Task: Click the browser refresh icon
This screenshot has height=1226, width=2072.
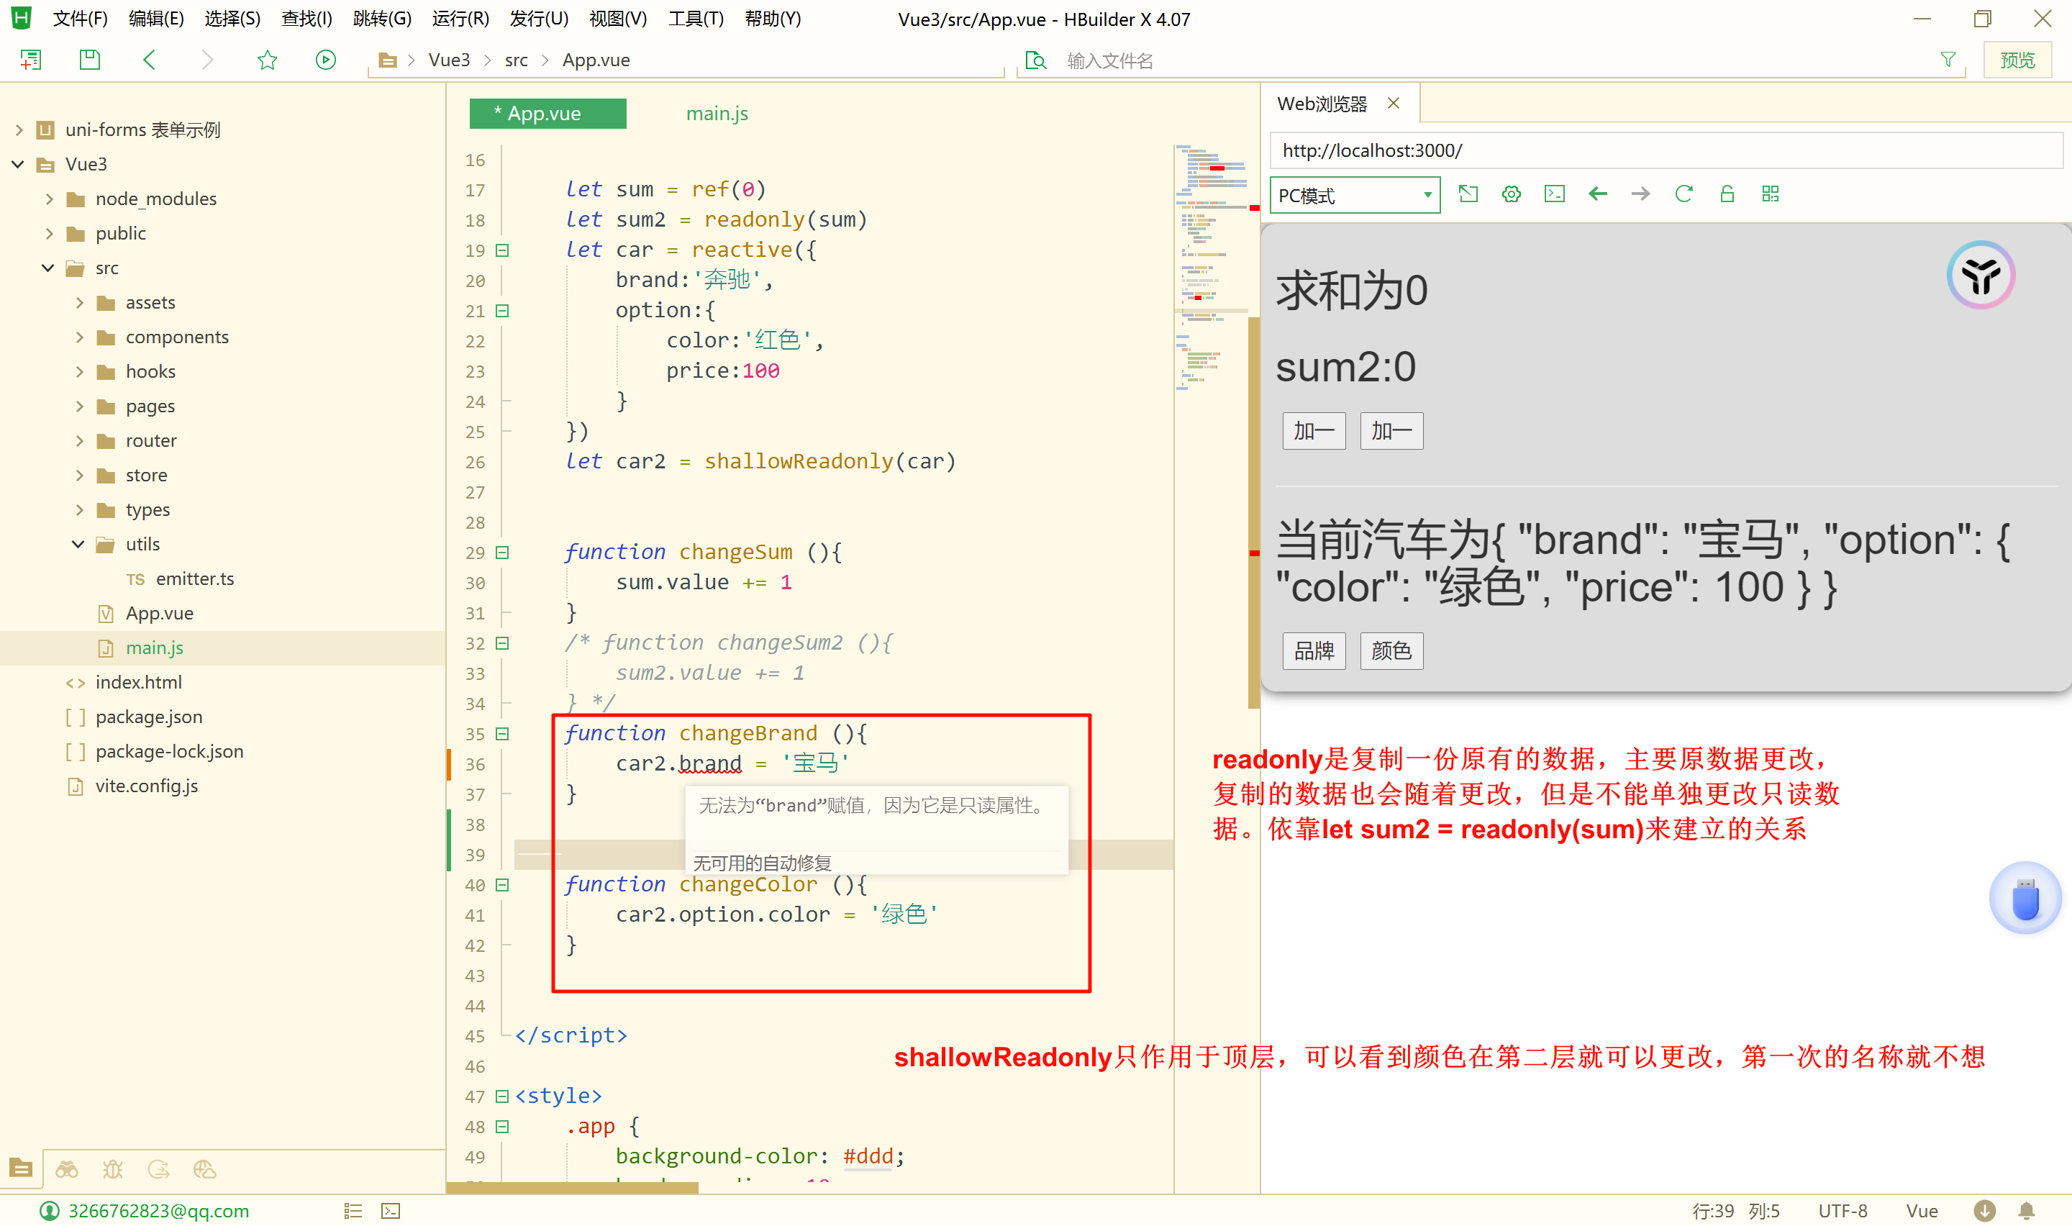Action: click(x=1683, y=194)
